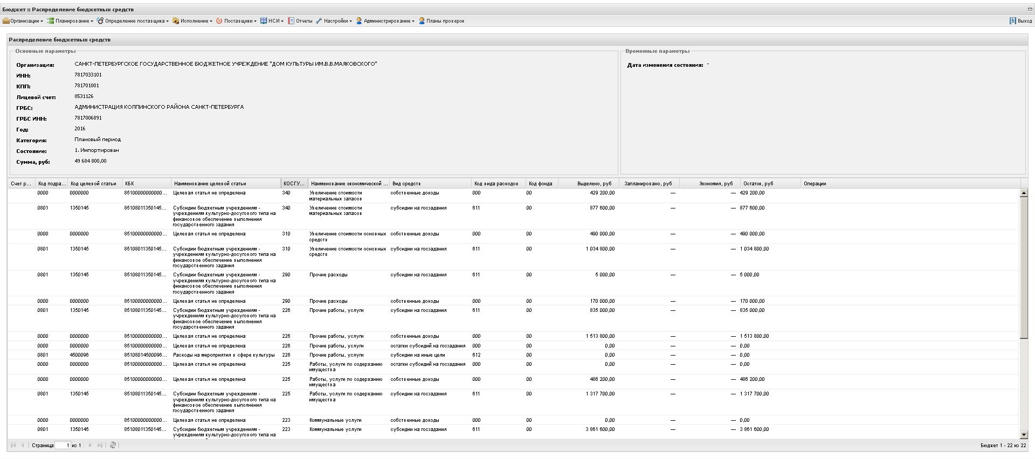Select the 486 200,00 Выделено cell
Viewport: 1035px width, 459px height.
click(602, 379)
